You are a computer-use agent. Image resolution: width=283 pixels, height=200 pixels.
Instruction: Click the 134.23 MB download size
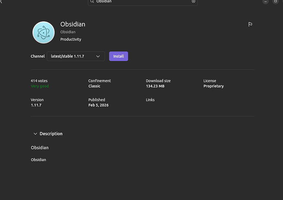156,86
